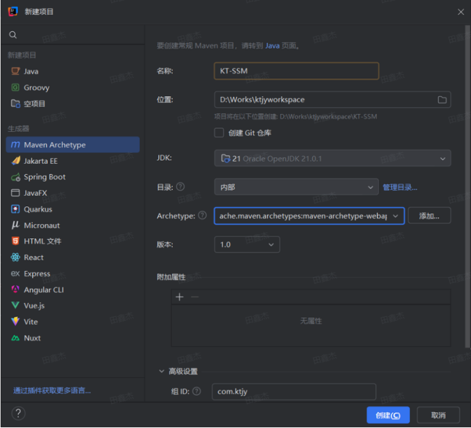
Task: Select Micronaut generator entry
Action: pyautogui.click(x=72, y=225)
